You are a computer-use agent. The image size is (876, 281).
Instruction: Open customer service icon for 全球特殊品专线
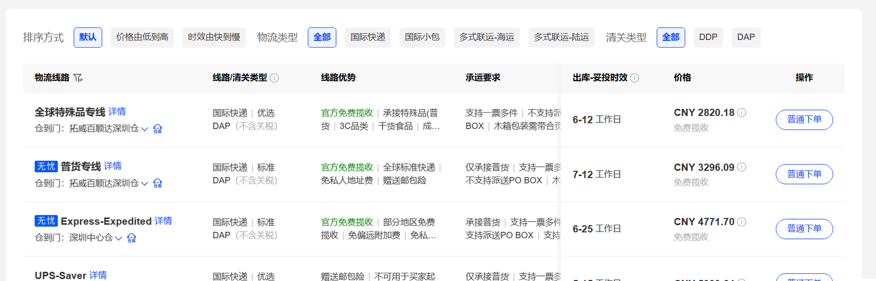click(x=158, y=129)
